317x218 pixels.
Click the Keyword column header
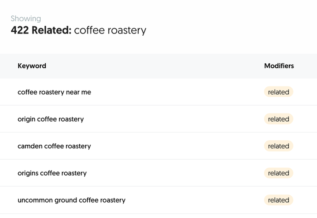[32, 66]
